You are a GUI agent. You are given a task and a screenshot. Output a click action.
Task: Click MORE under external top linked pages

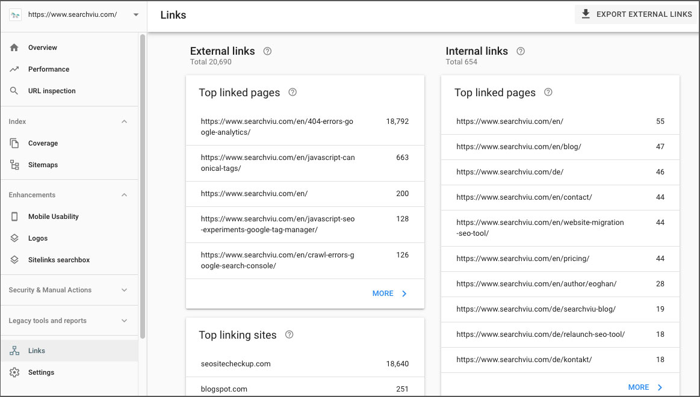click(389, 294)
